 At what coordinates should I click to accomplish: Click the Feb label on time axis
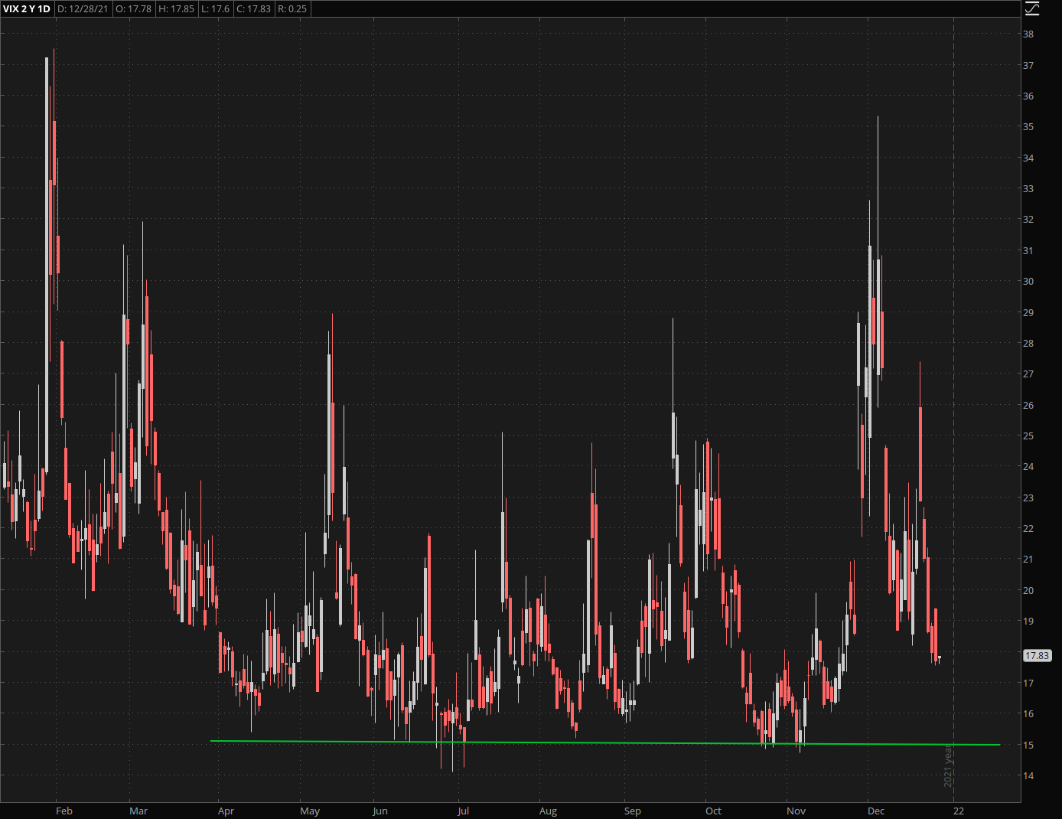click(x=64, y=811)
